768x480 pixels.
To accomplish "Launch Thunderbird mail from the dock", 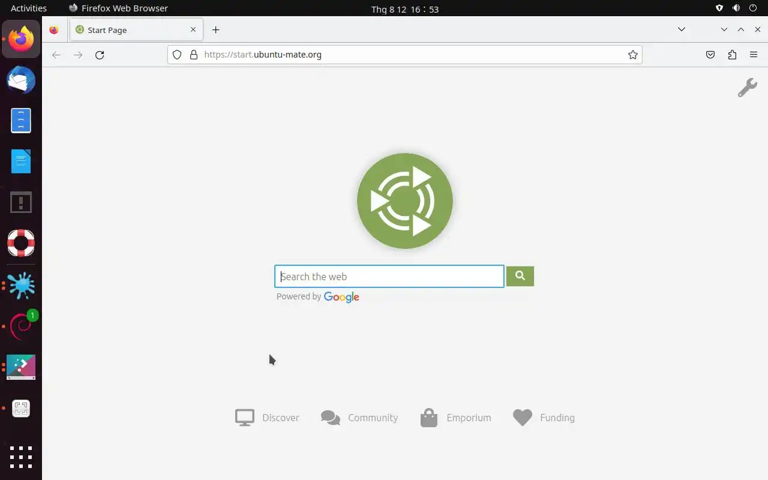I will 21,80.
